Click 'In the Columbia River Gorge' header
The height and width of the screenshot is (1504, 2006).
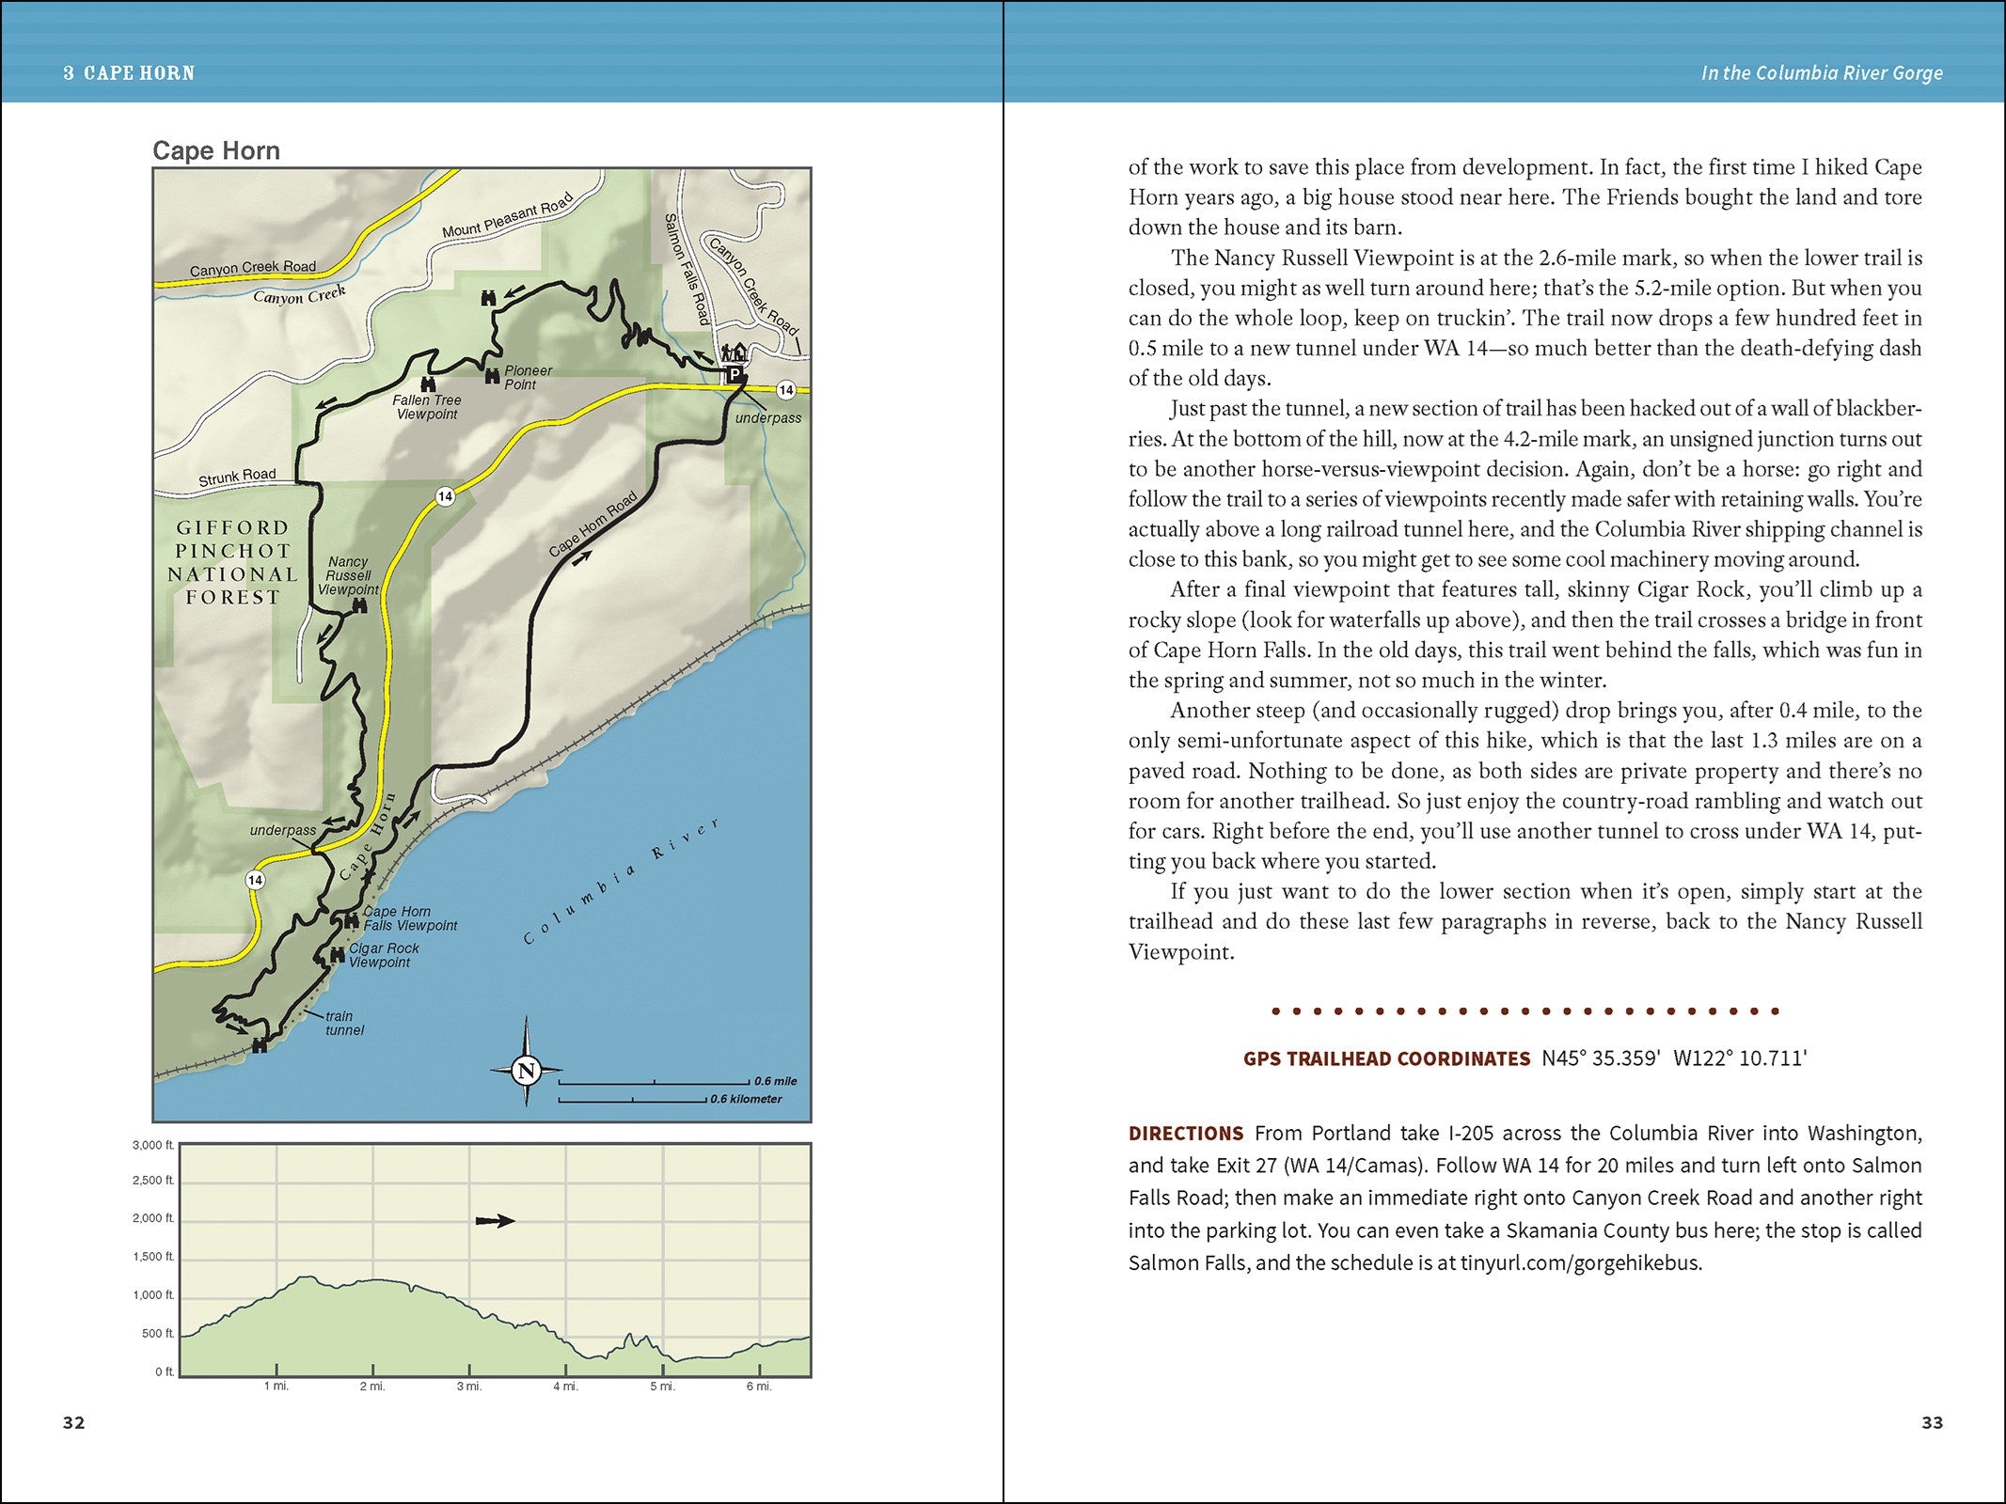(x=1822, y=73)
